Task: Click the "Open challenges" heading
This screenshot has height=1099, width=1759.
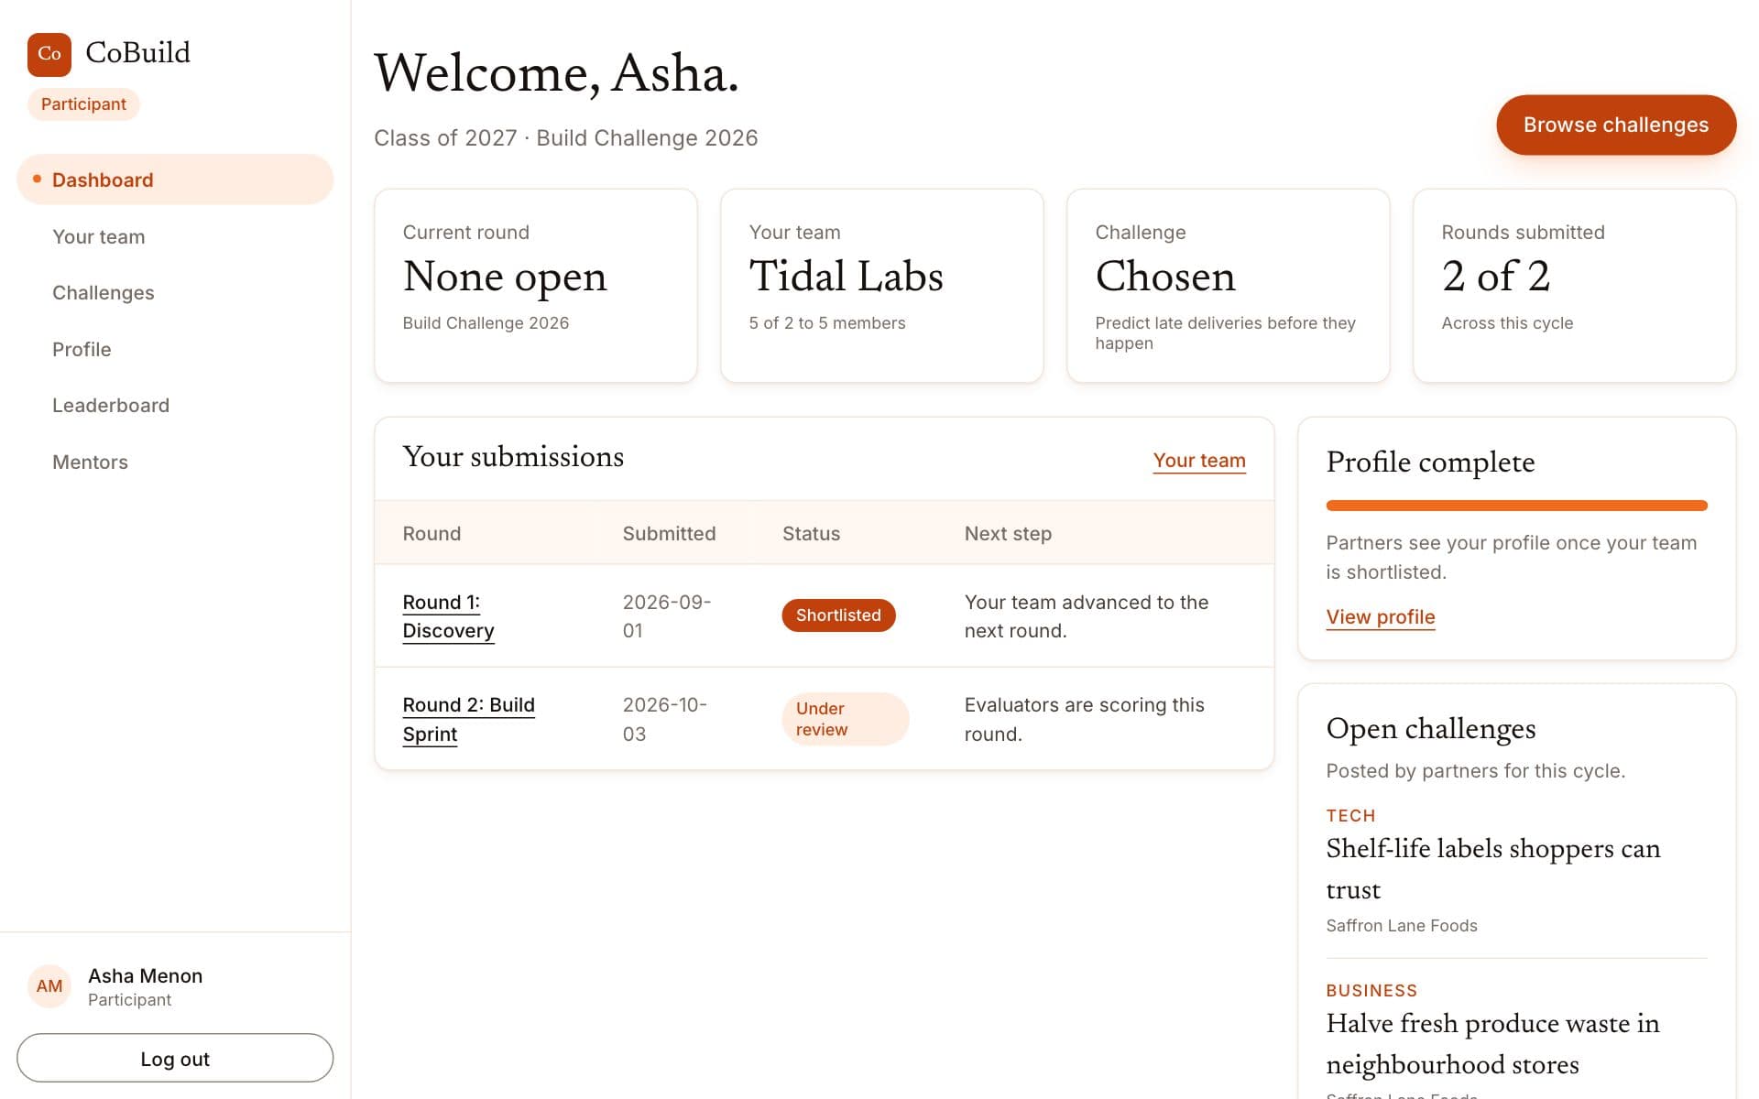Action: (1431, 729)
